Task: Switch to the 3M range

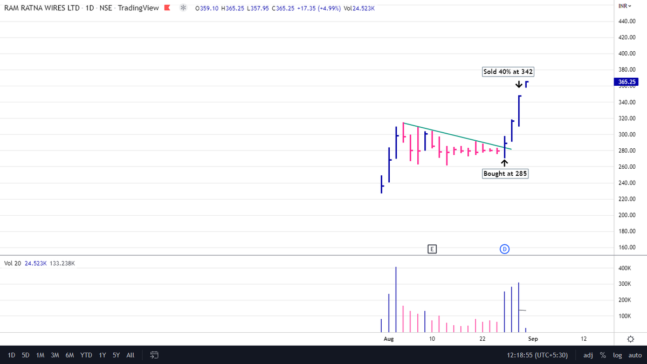Action: pyautogui.click(x=54, y=355)
